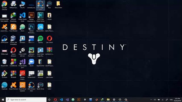Screen dimensions: 182x102
Task: Select the Adobe Illustrator desktop shortcut
Action: [31, 17]
